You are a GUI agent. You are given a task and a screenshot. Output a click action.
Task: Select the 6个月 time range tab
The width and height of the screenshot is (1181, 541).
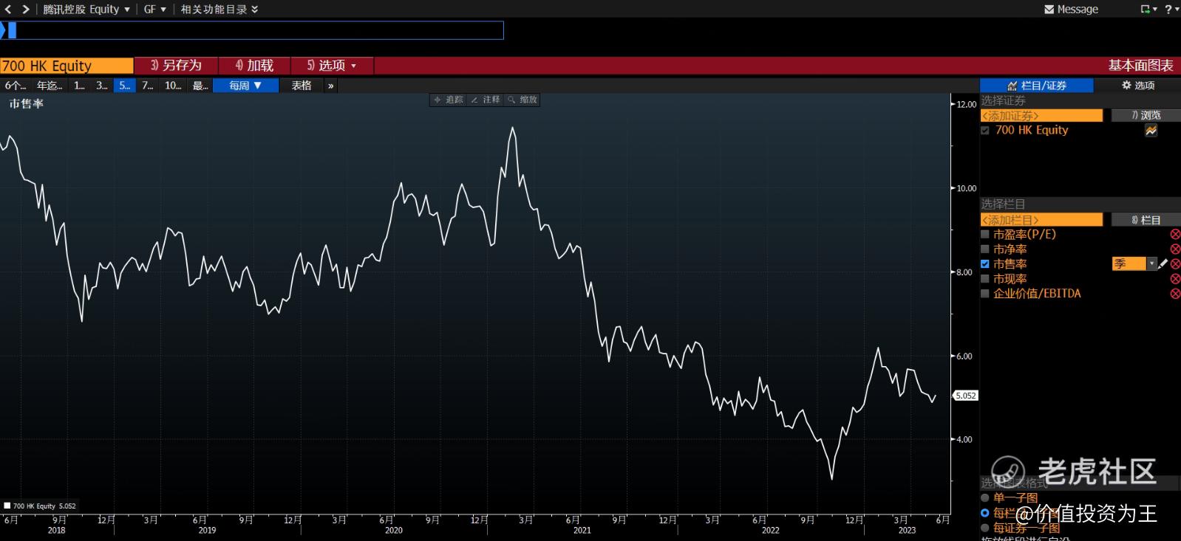16,86
